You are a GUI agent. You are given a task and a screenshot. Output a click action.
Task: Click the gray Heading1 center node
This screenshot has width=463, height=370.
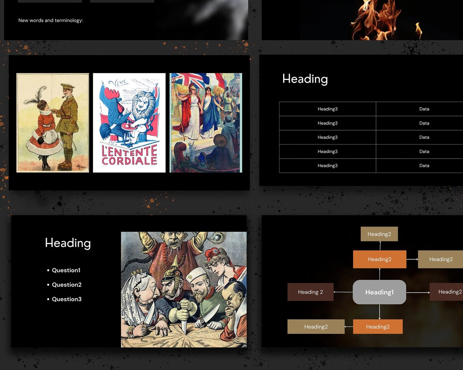379,292
